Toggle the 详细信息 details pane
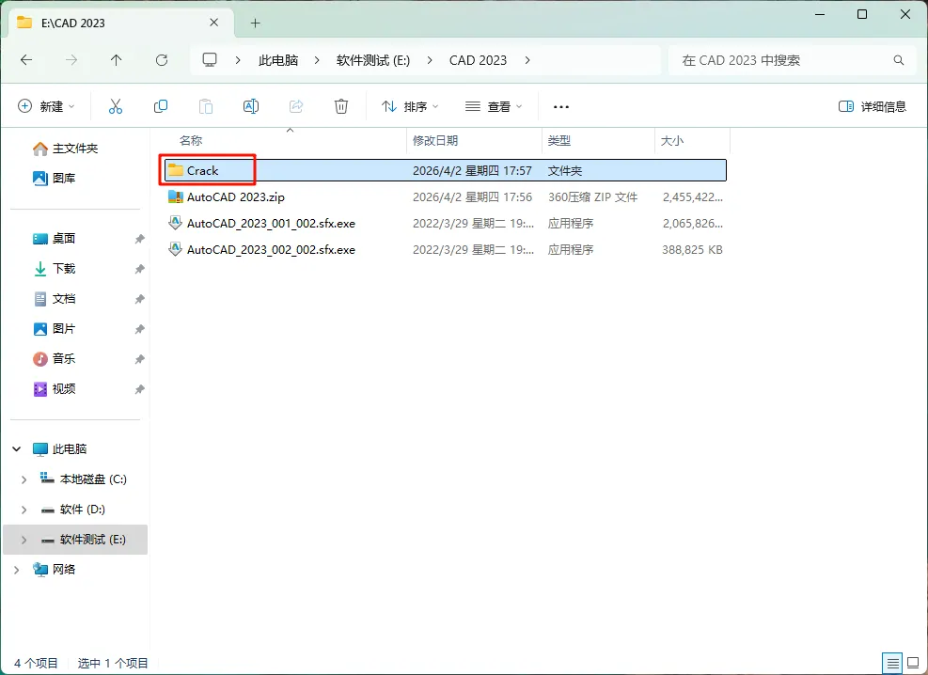This screenshot has width=928, height=675. [x=873, y=106]
